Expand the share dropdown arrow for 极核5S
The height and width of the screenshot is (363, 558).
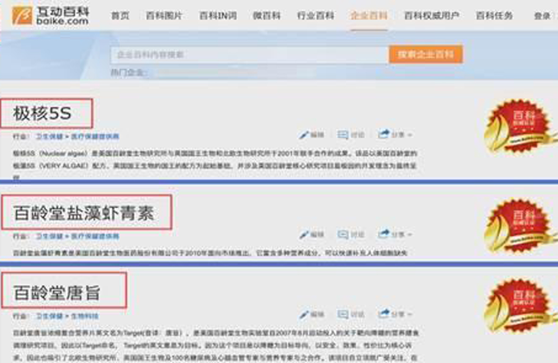click(x=410, y=135)
